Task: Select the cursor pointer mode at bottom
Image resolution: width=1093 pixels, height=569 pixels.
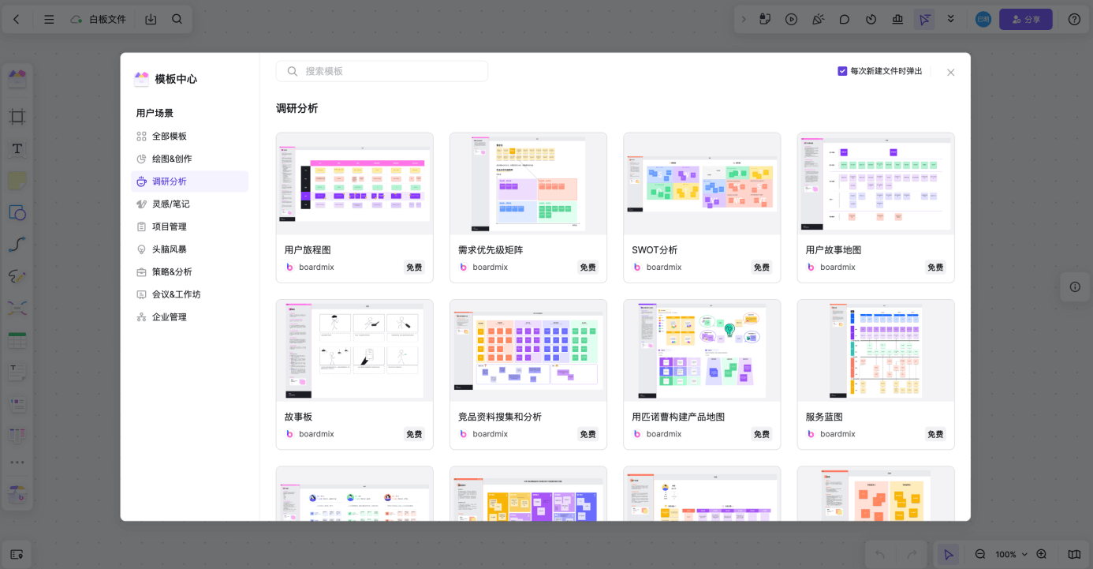Action: click(x=949, y=554)
